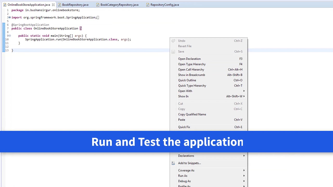Expand the Coverage As submenu

pyautogui.click(x=209, y=170)
